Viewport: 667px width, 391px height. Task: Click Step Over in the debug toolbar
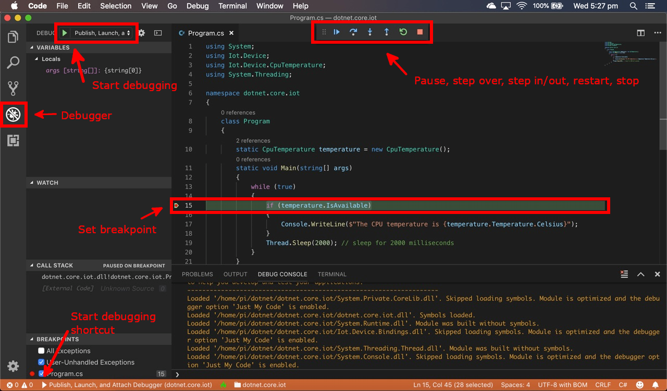353,32
